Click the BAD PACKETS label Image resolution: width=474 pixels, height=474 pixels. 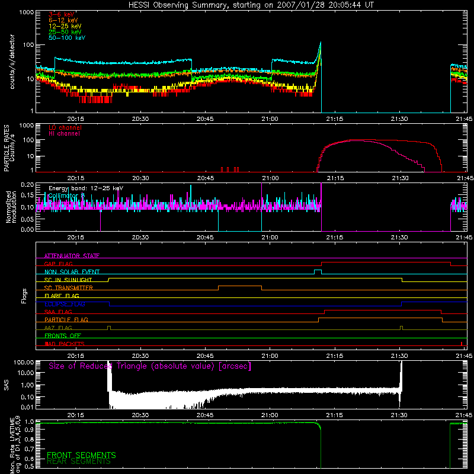pos(65,344)
